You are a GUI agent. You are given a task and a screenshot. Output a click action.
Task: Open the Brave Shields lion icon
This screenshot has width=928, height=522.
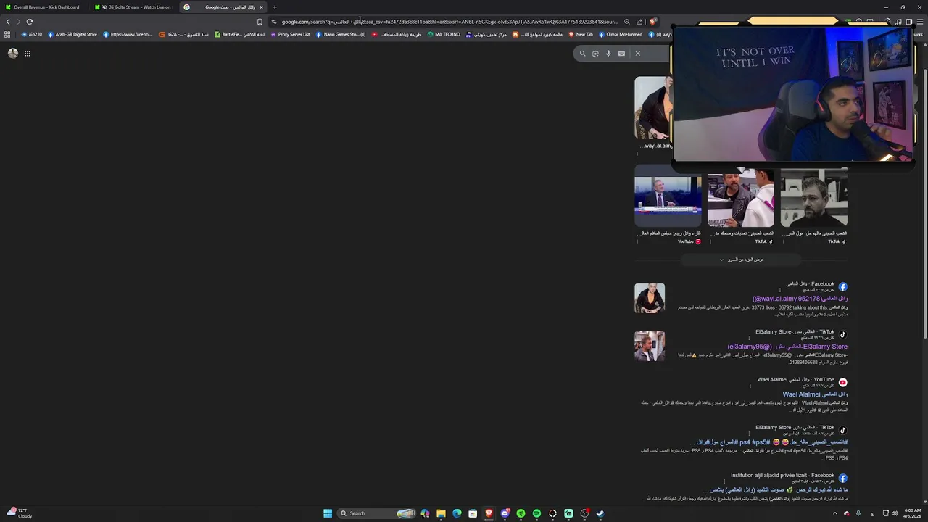pyautogui.click(x=652, y=22)
